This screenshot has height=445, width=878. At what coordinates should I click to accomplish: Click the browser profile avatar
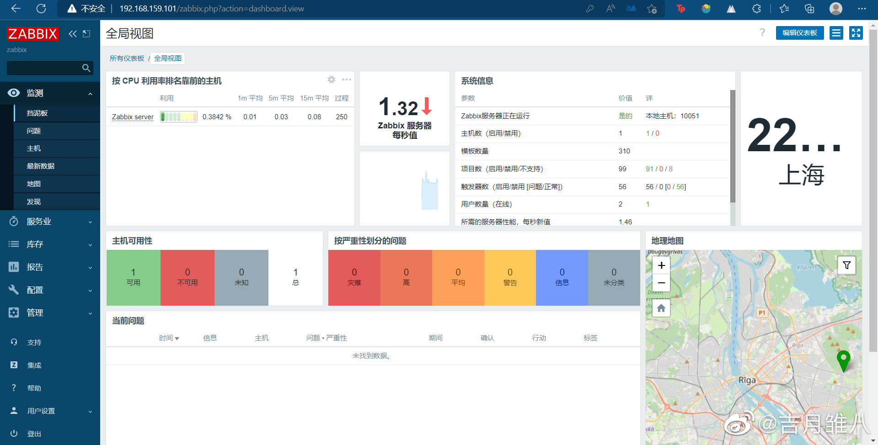click(835, 9)
